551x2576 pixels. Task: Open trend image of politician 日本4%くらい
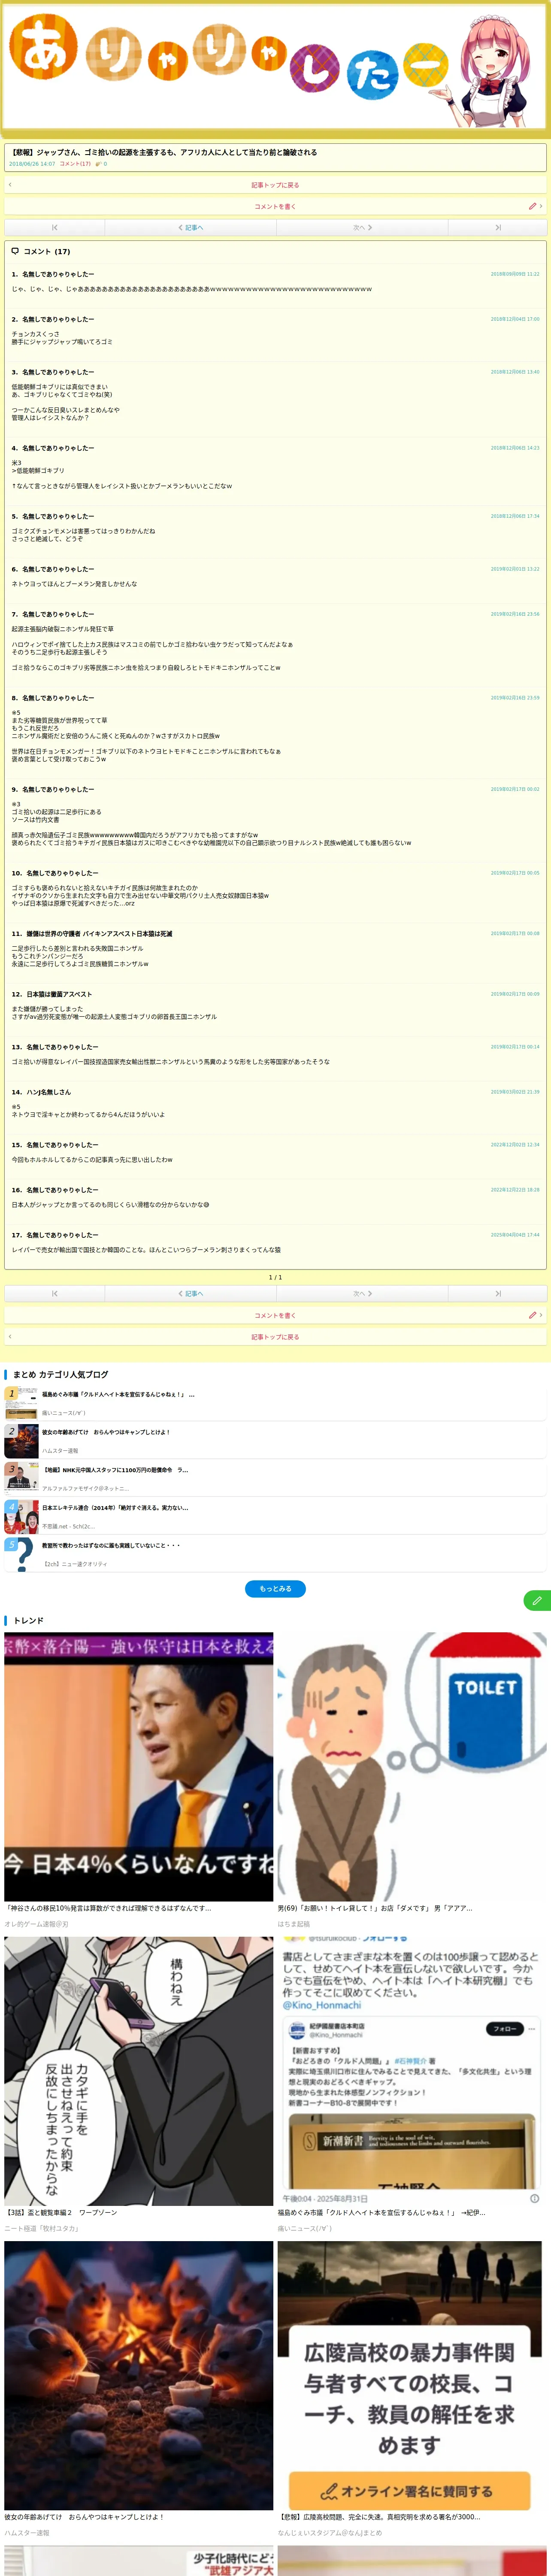pyautogui.click(x=139, y=1767)
